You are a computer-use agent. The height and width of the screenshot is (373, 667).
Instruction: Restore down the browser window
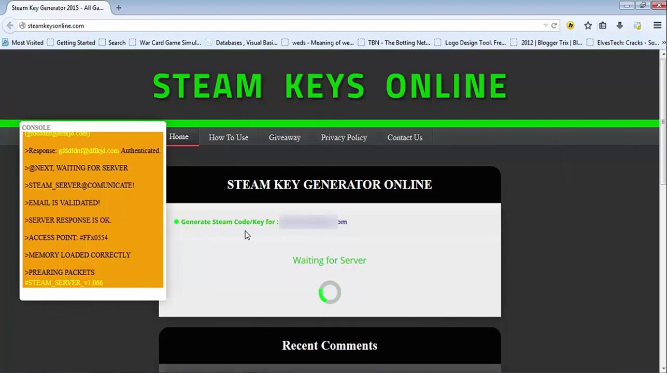642,5
